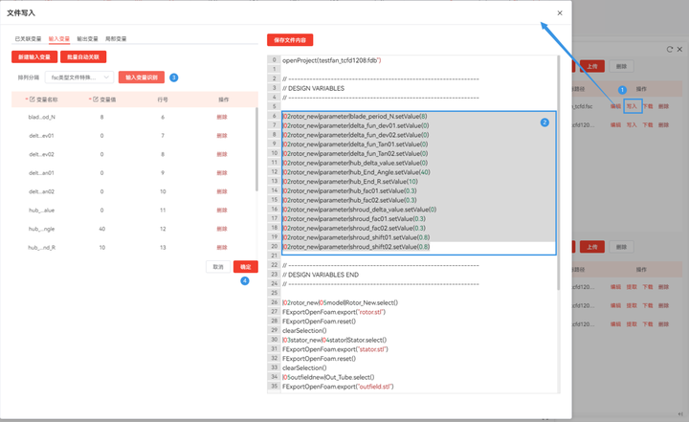The width and height of the screenshot is (689, 422).
Task: Click the 保存文件内容 button
Action: point(290,40)
